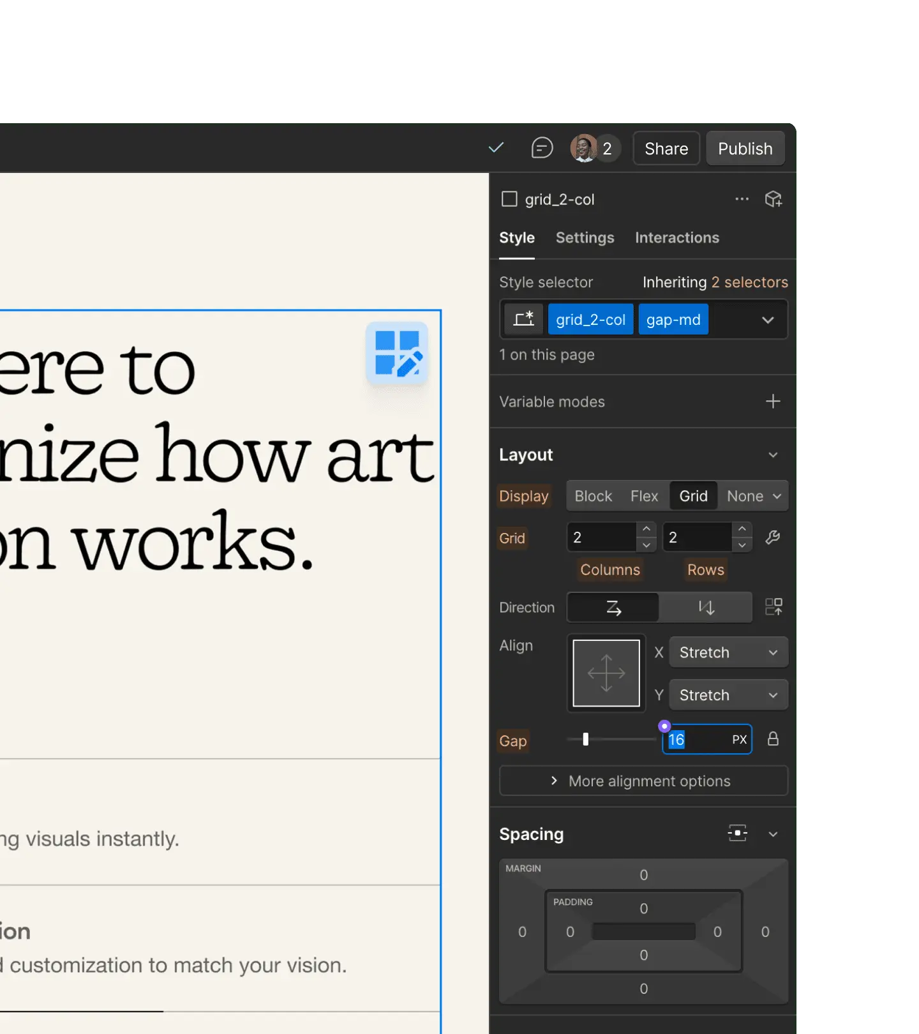Screen dimensions: 919x1034
Task: Click the Publish button
Action: [x=745, y=149]
